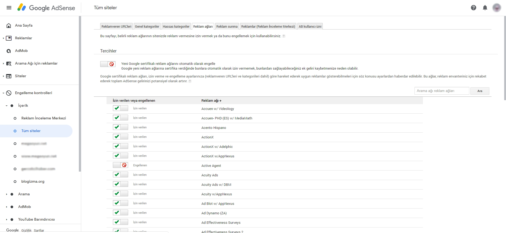Click the ActionX network name
This screenshot has width=506, height=233.
click(208, 137)
